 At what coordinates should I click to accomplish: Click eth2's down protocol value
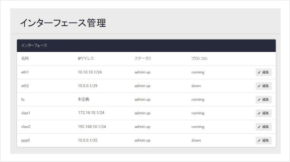coord(196,86)
